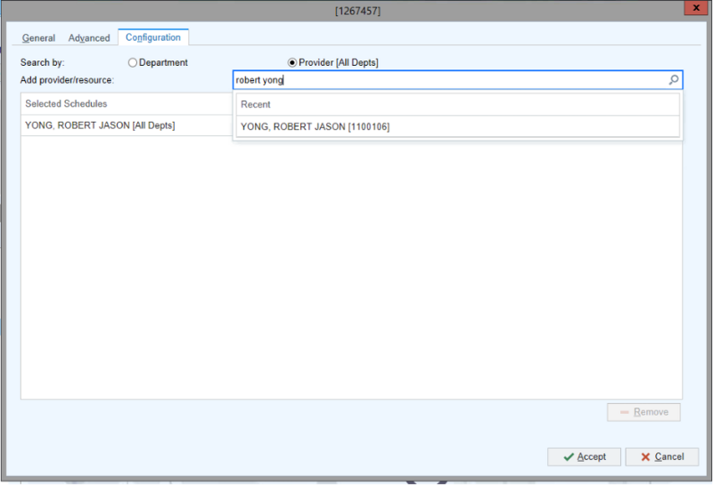Viewport: 713px width, 485px height.
Task: Close the dialog with the red X
Action: click(x=696, y=8)
